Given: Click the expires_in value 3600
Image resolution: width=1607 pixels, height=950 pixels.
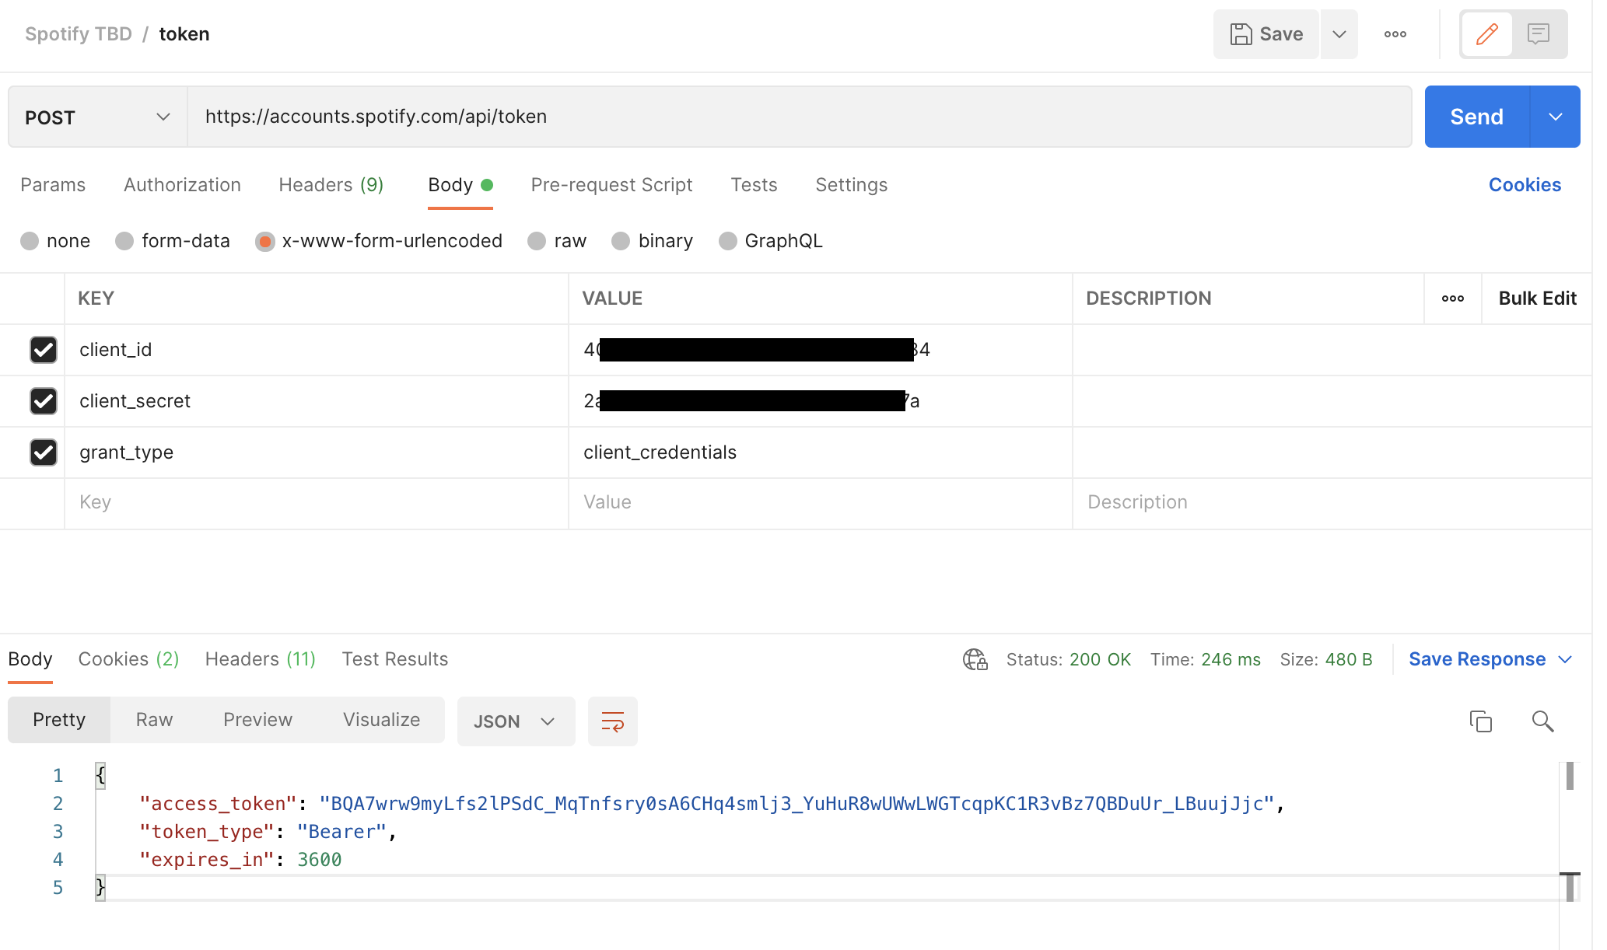Looking at the screenshot, I should click(x=320, y=860).
